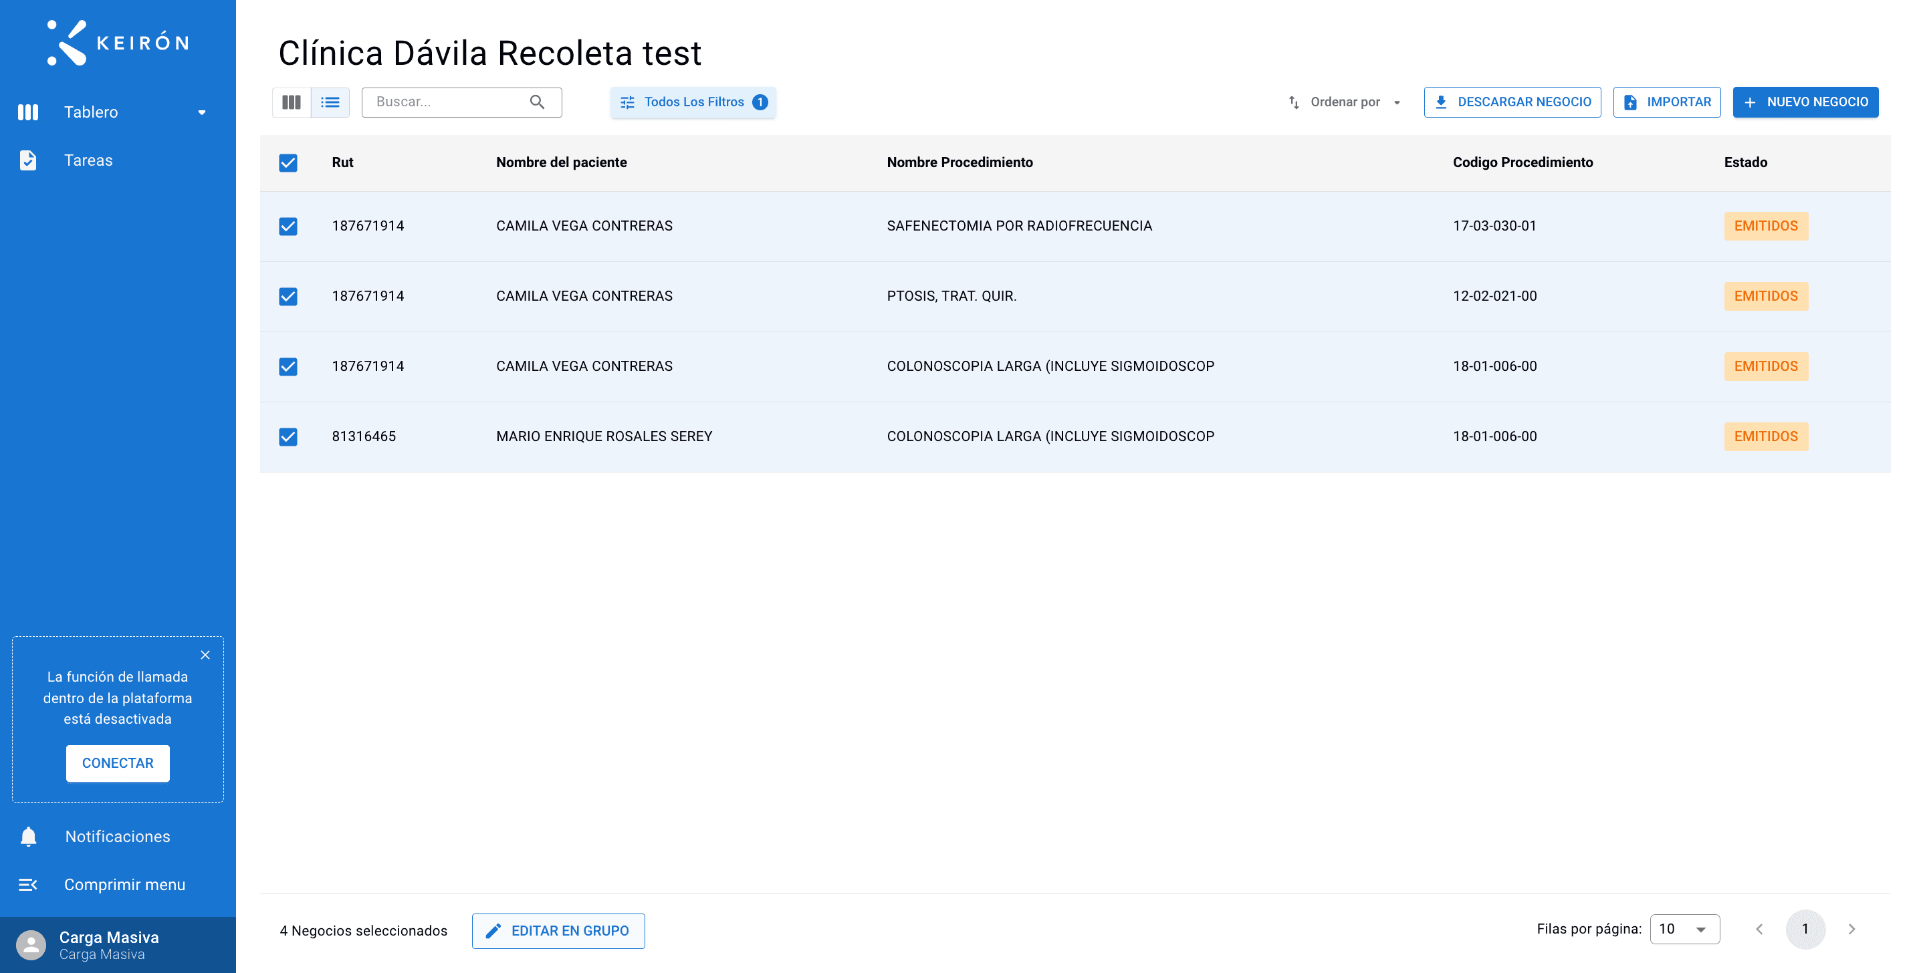Close the call function notice

click(205, 655)
